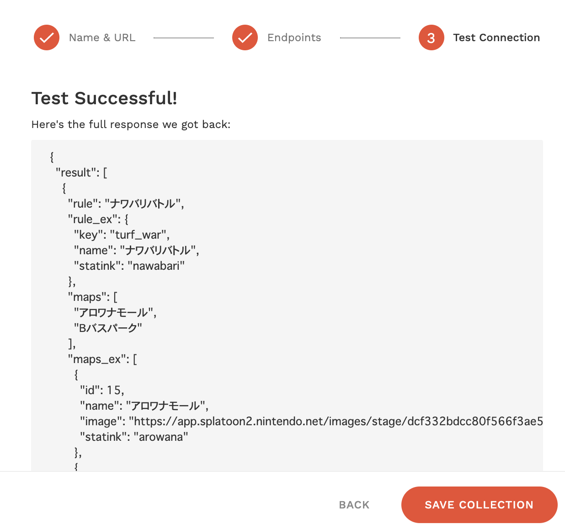Screen dimensions: 565x524
Task: Click the "maps": [ line
Action: click(92, 297)
